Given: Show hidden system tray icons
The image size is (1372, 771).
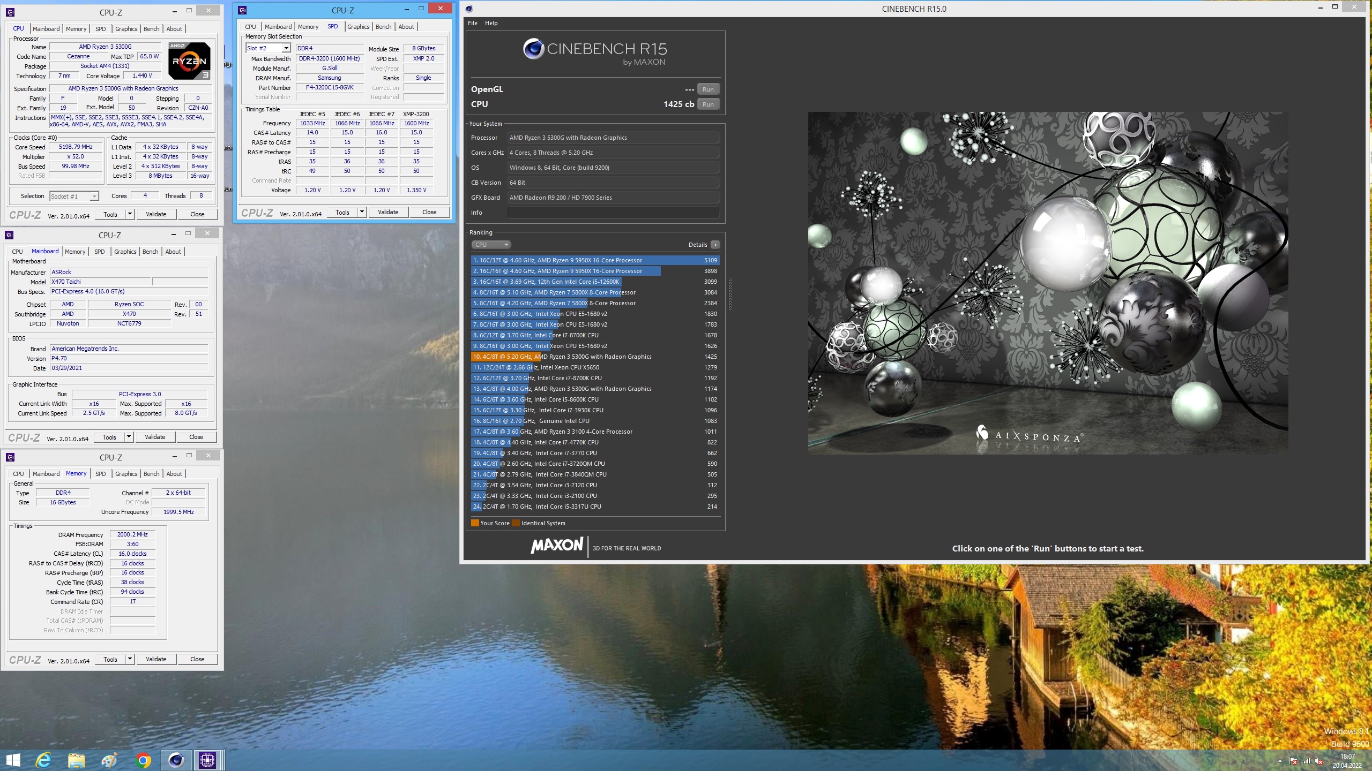Looking at the screenshot, I should click(1280, 761).
